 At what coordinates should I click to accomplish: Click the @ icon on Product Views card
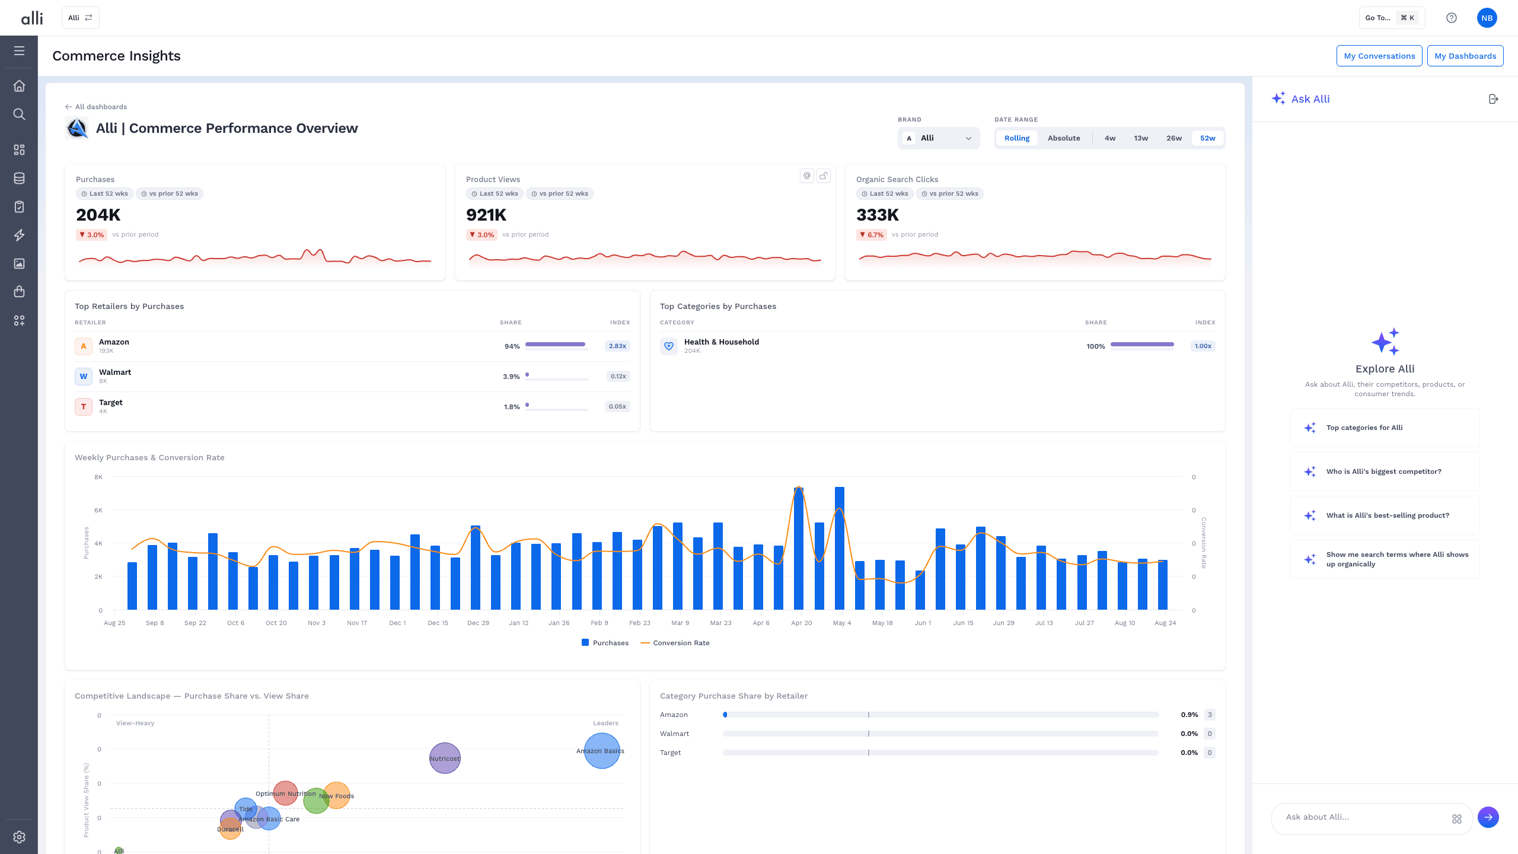tap(806, 176)
